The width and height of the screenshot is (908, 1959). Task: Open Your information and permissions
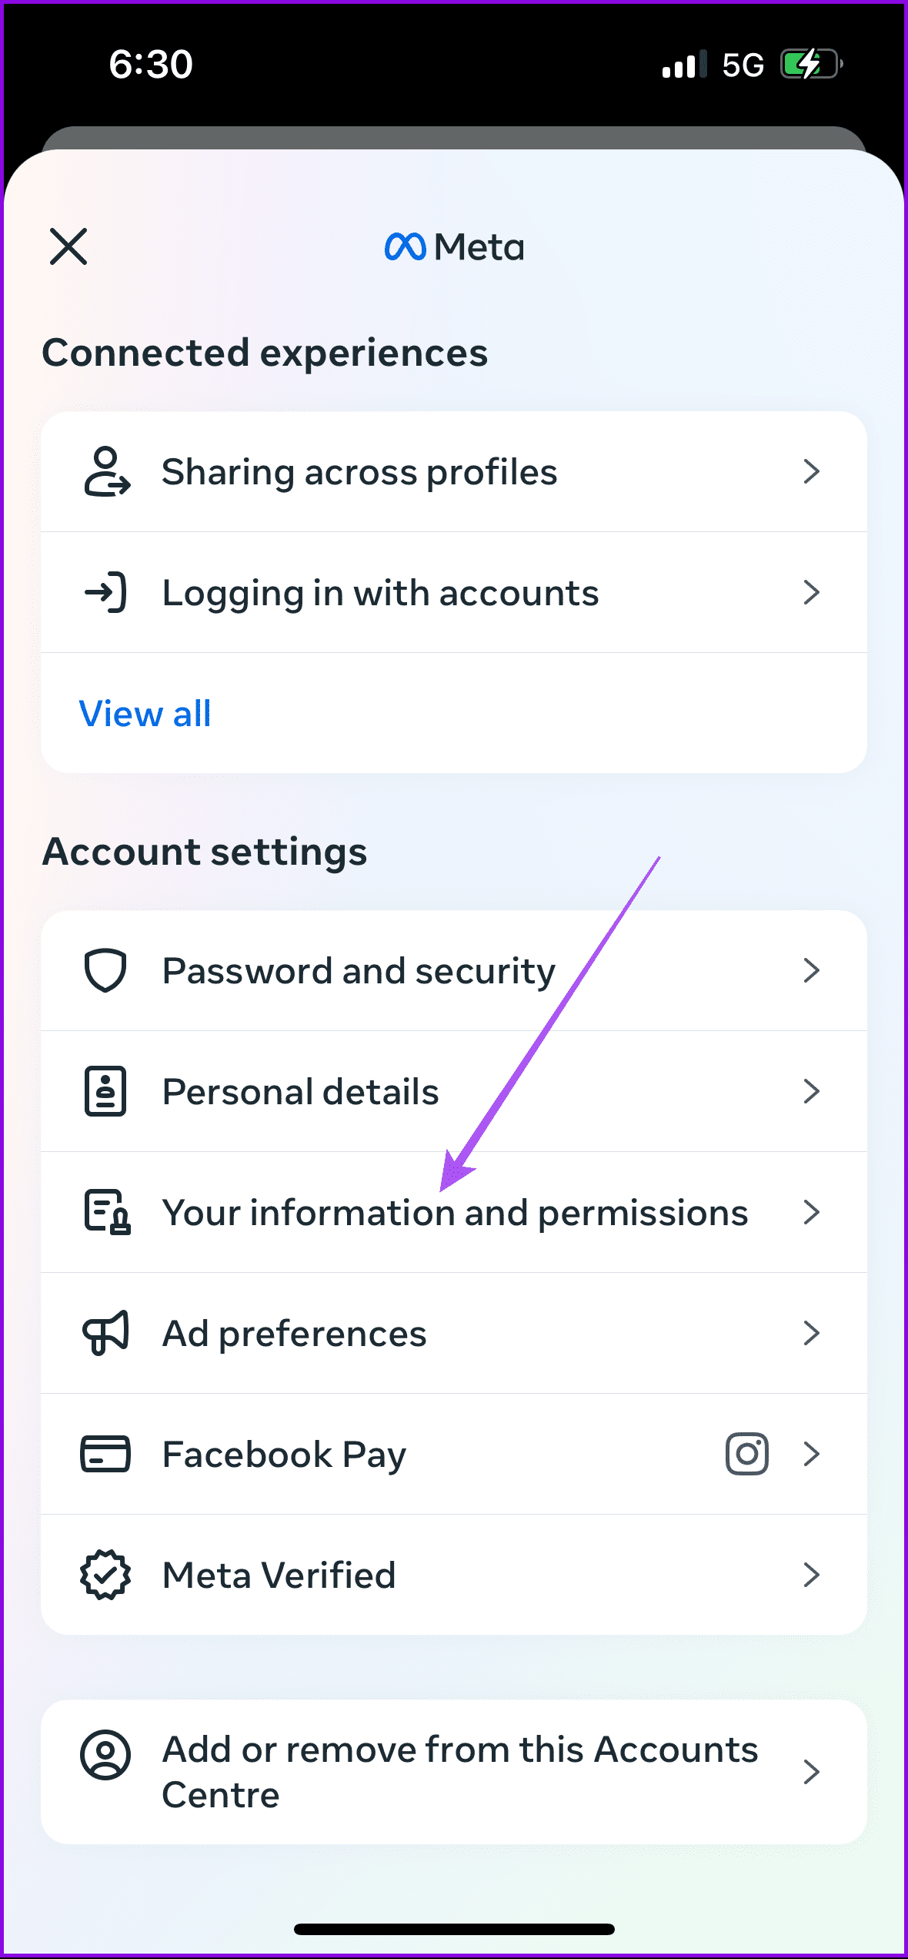(x=454, y=1212)
